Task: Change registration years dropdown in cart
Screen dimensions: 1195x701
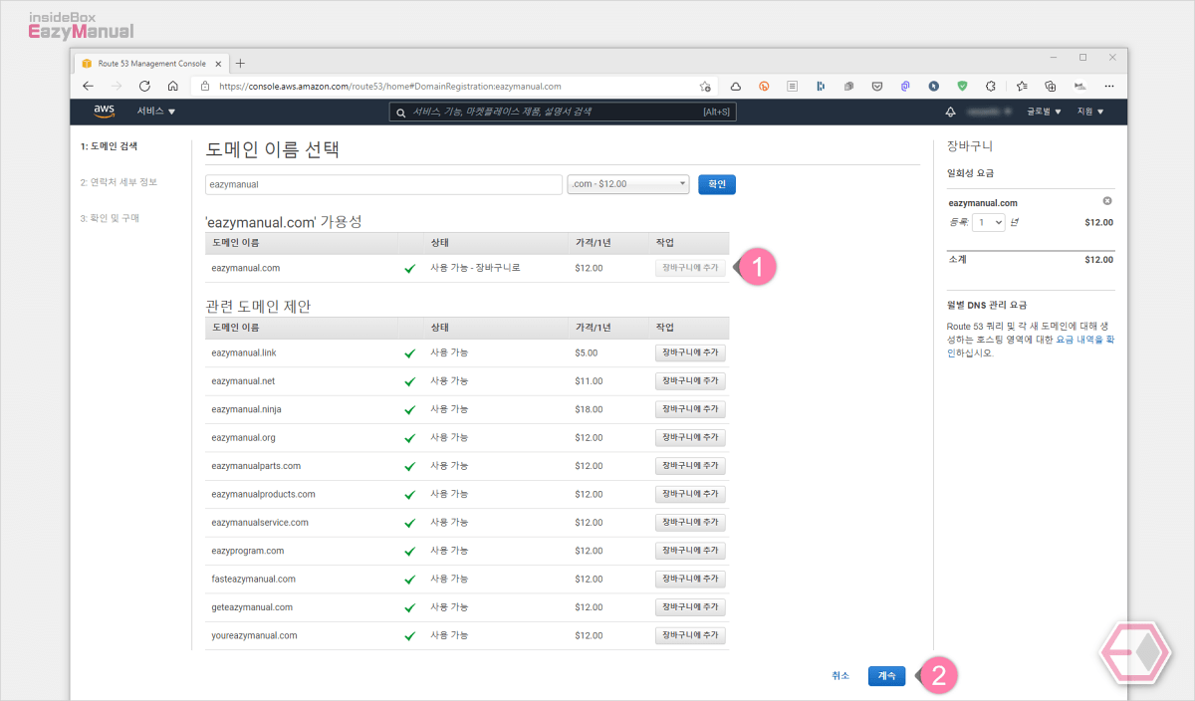Action: [x=989, y=223]
